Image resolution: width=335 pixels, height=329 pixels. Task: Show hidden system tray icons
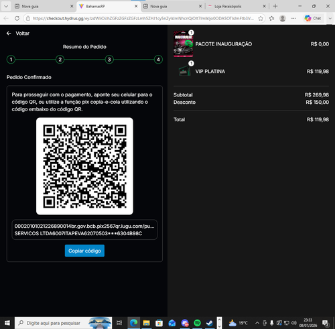tap(257, 323)
